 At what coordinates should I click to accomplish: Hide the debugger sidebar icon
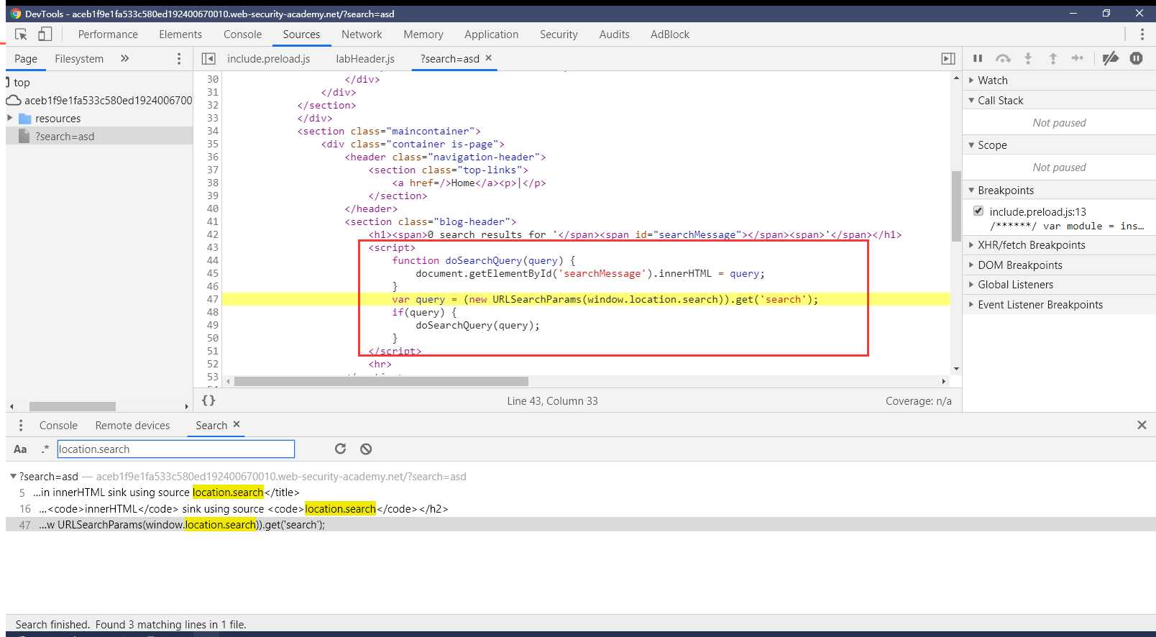coord(948,59)
